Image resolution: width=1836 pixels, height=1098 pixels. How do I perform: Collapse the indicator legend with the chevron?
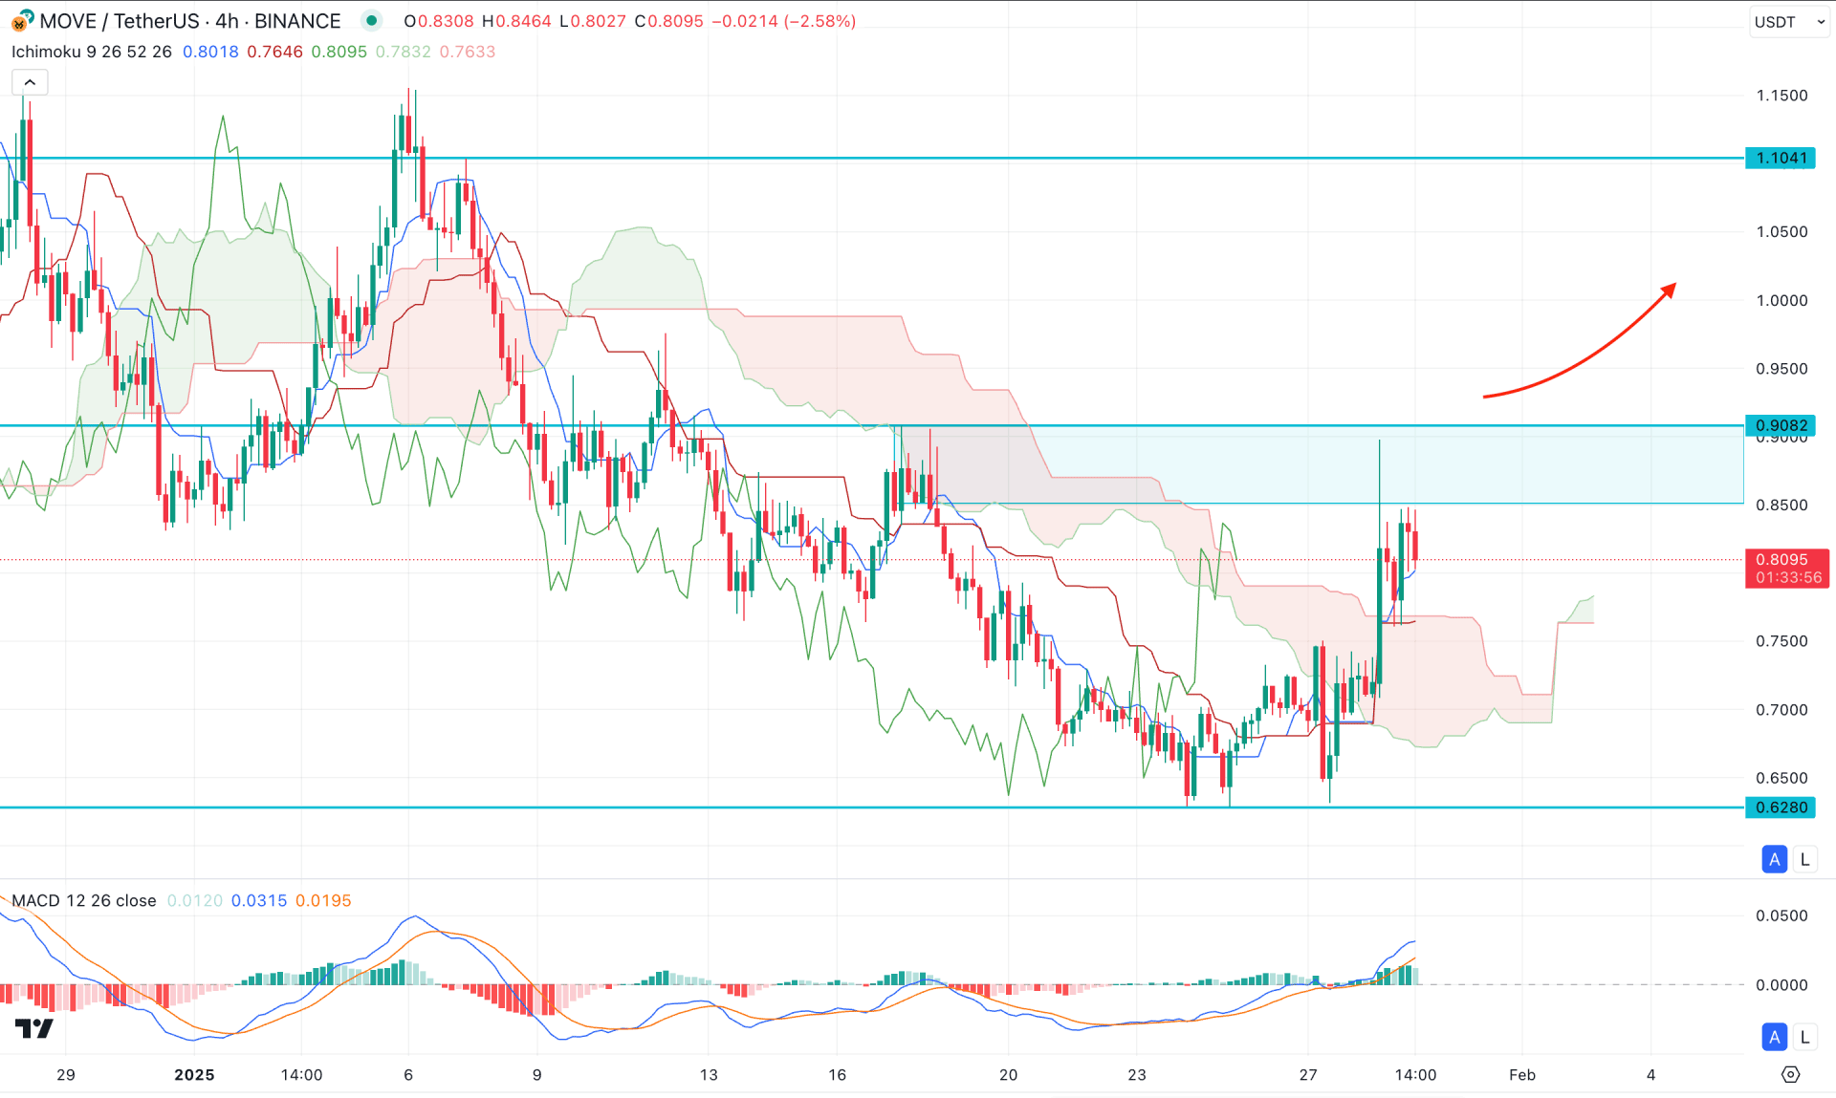30,82
